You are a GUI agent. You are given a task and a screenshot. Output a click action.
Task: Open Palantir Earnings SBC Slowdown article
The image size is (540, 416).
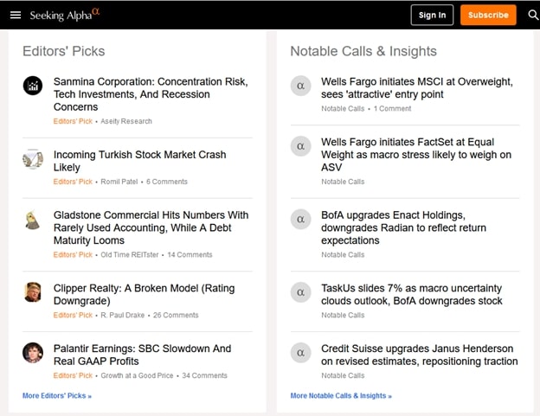click(x=142, y=355)
